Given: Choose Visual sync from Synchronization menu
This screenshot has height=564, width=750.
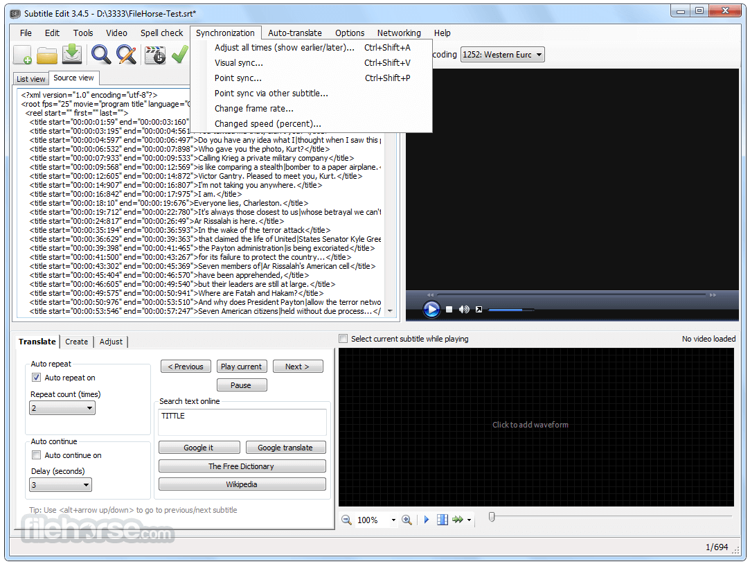Looking at the screenshot, I should pyautogui.click(x=239, y=63).
